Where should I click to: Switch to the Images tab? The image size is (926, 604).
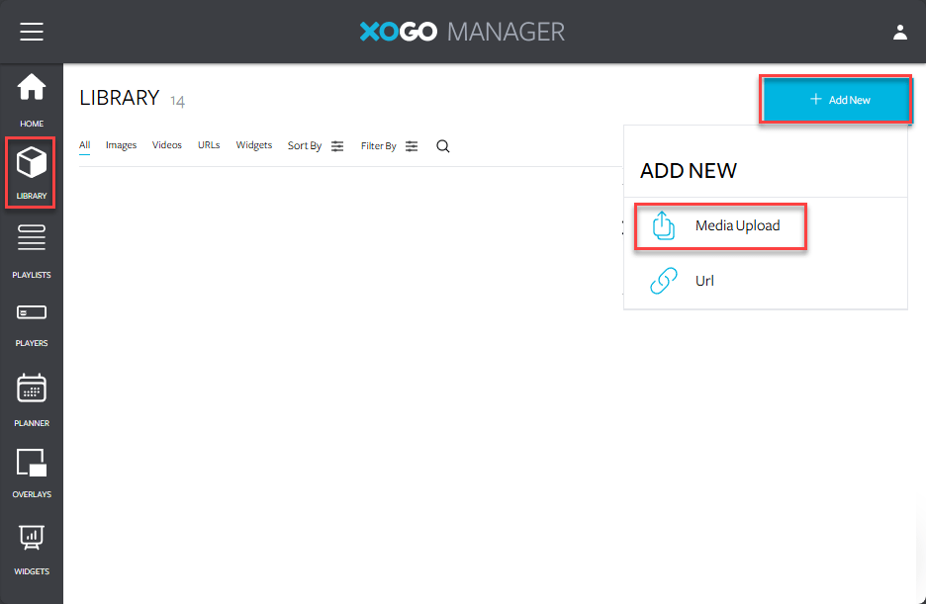point(121,145)
